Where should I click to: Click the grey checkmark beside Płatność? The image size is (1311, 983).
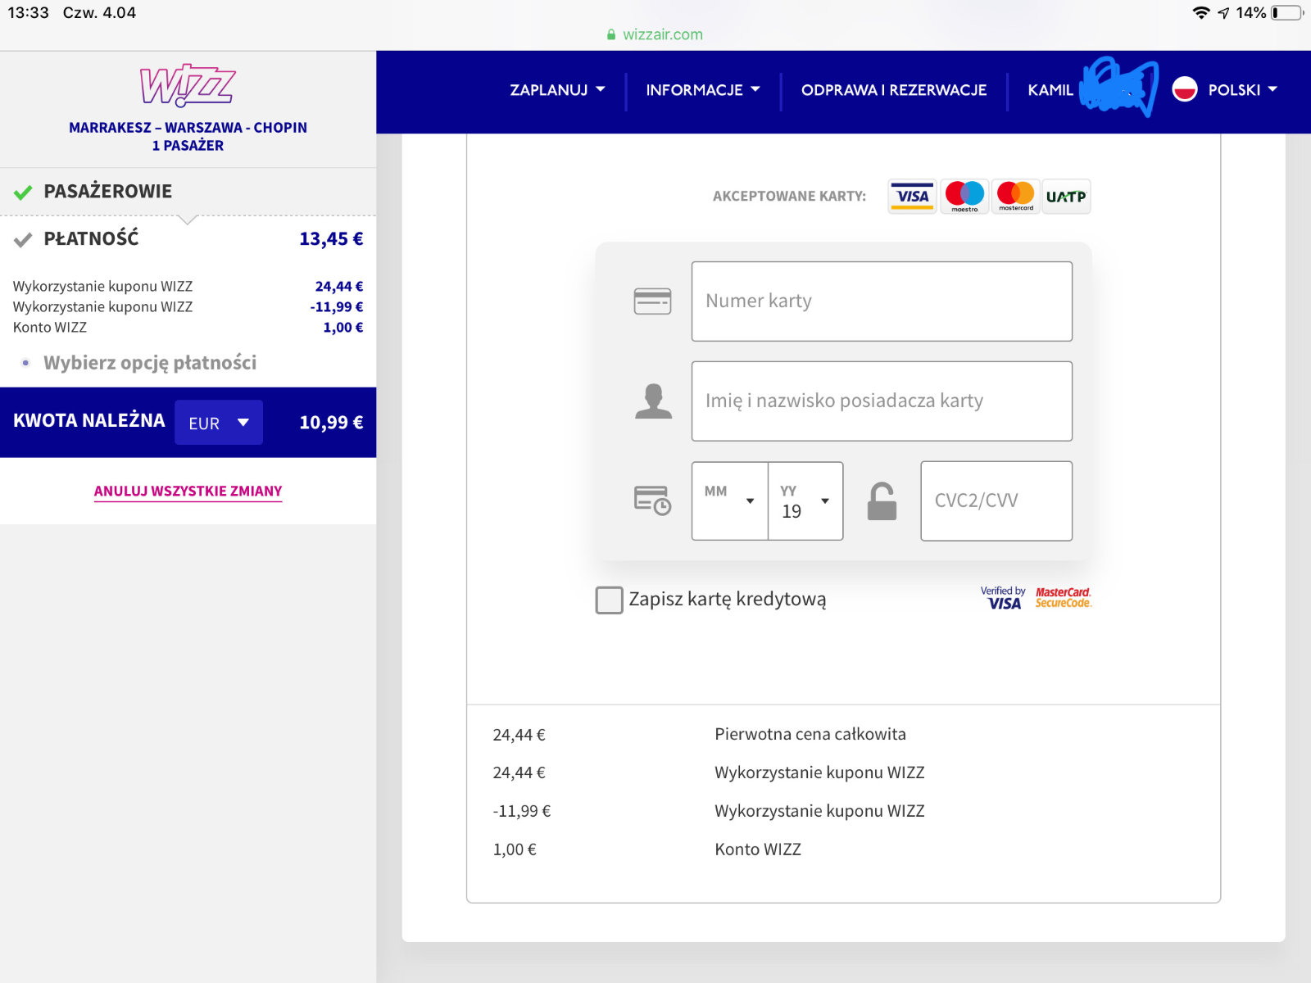(23, 239)
